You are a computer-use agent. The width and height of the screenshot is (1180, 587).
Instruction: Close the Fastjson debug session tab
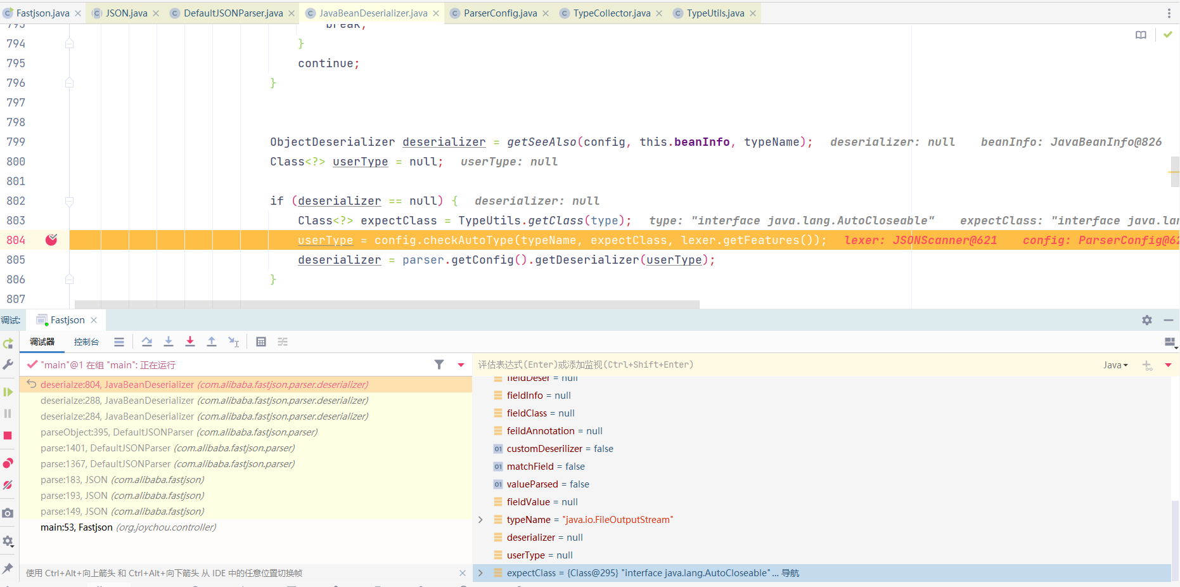pyautogui.click(x=94, y=320)
